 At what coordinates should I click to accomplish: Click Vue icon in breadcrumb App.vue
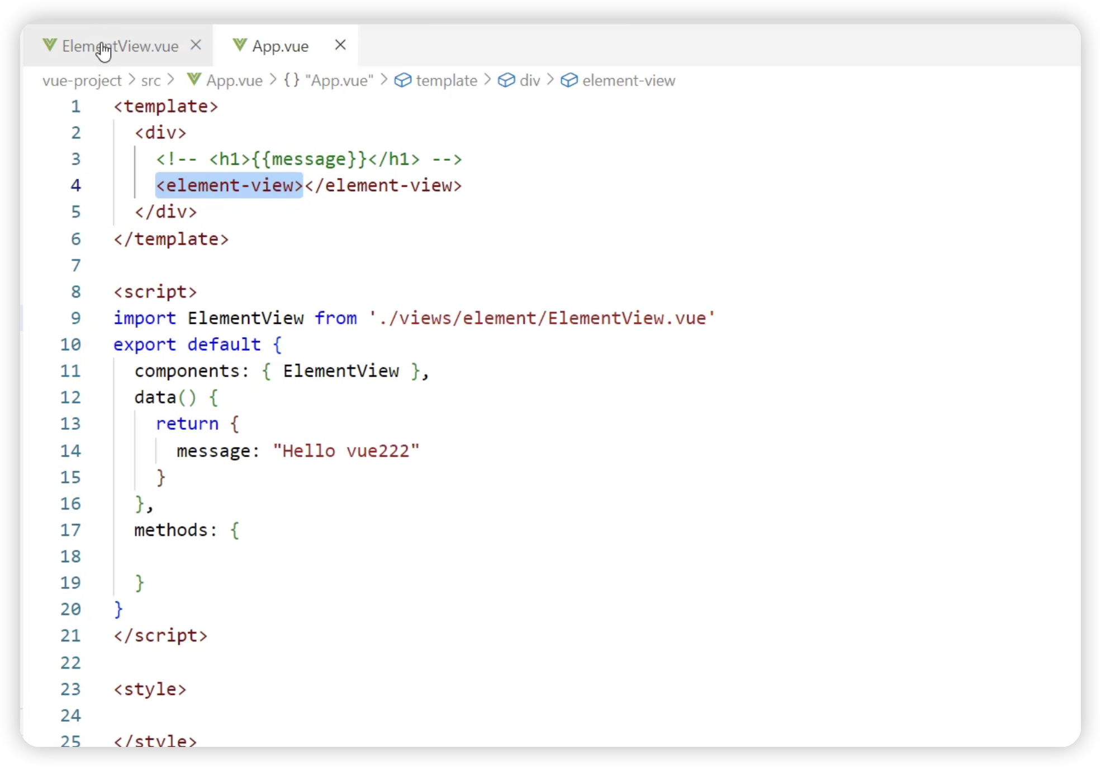click(x=194, y=80)
